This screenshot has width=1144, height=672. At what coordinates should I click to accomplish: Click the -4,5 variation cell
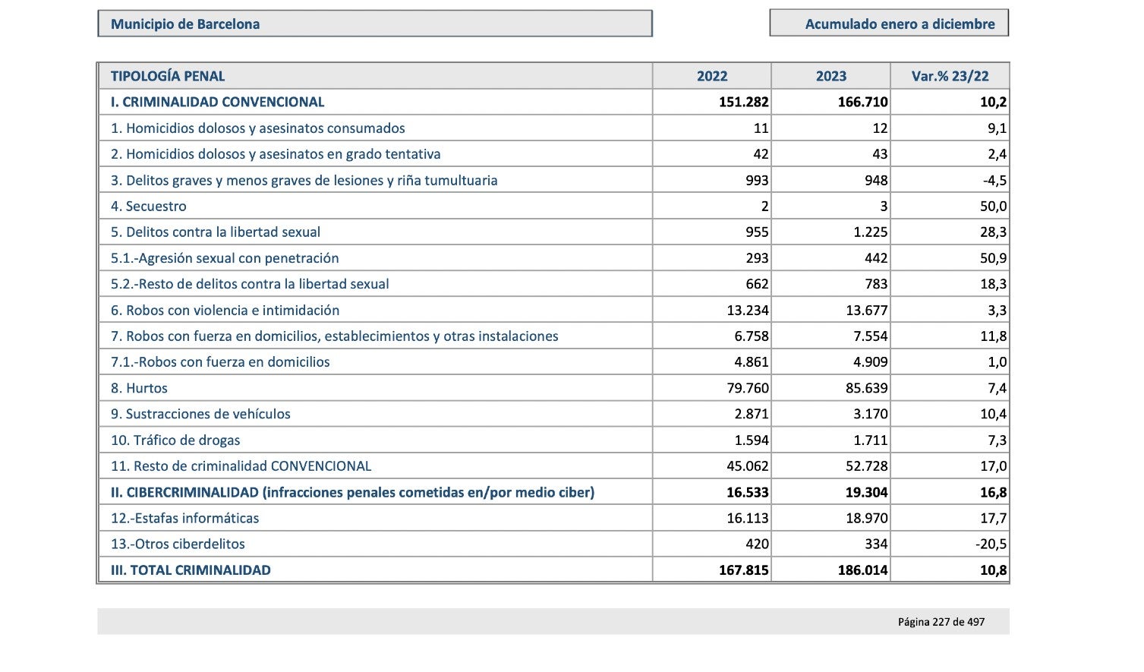tap(994, 180)
